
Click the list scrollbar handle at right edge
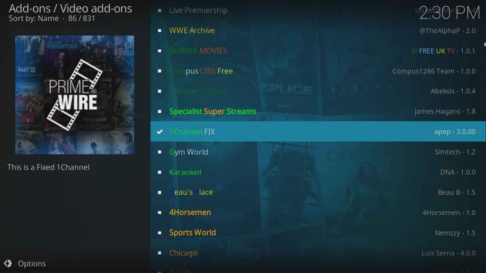pos(485,45)
